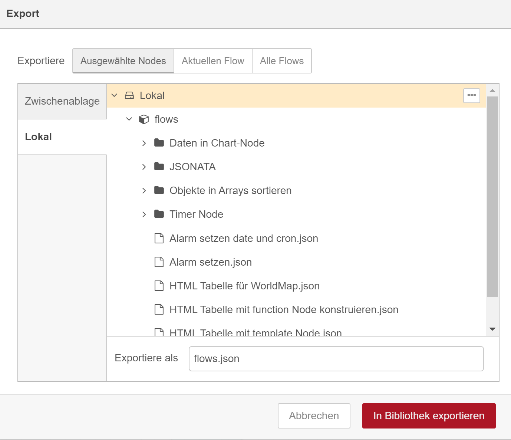511x440 pixels.
Task: Click the Exportiere als filename field
Action: (x=336, y=359)
